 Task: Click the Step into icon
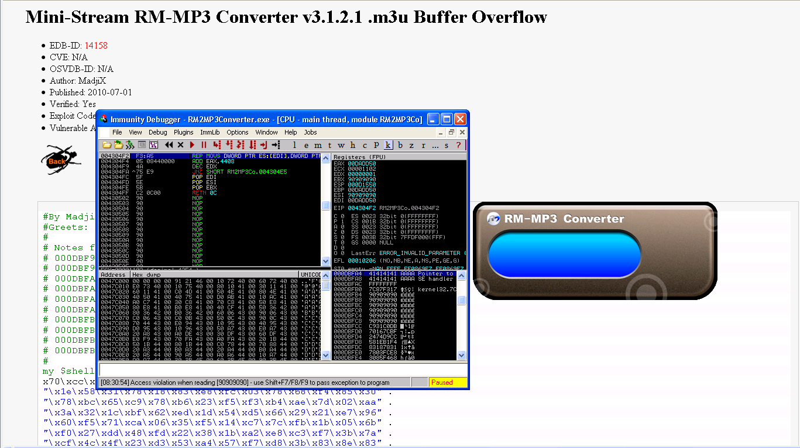217,144
